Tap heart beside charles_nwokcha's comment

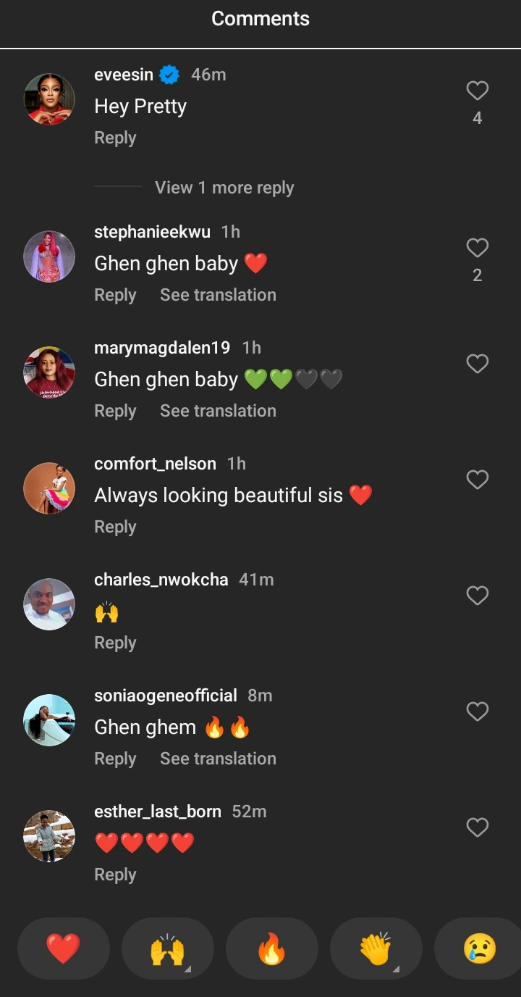point(477,596)
